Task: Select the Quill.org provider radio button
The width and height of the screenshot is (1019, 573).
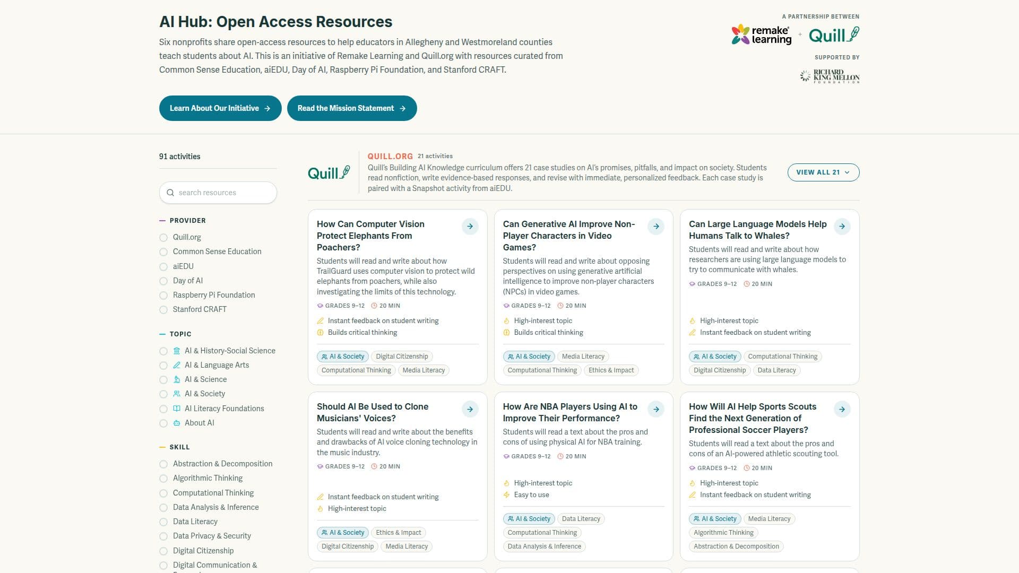Action: pyautogui.click(x=163, y=238)
